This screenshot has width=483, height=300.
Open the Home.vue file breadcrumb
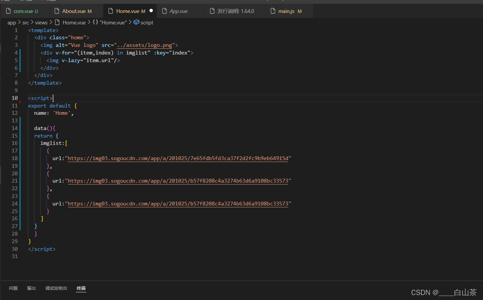(74, 22)
